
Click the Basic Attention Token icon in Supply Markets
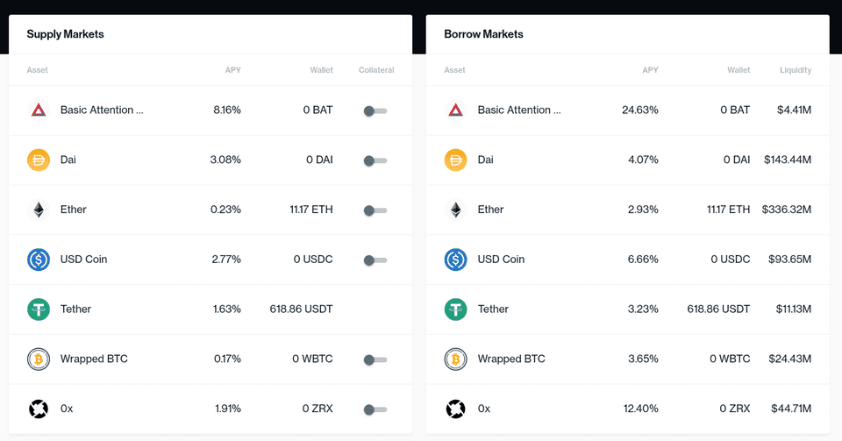[x=38, y=110]
